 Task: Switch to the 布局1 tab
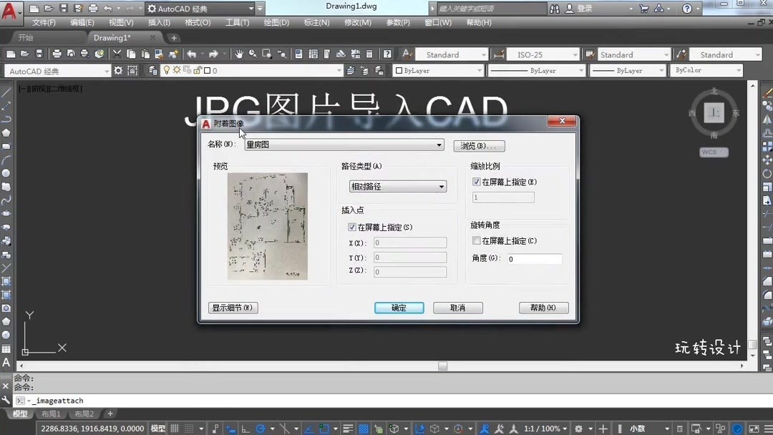point(51,414)
